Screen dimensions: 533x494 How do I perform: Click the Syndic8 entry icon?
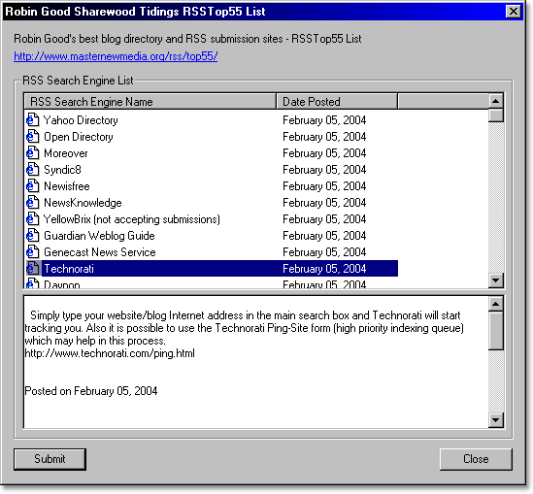tap(32, 170)
